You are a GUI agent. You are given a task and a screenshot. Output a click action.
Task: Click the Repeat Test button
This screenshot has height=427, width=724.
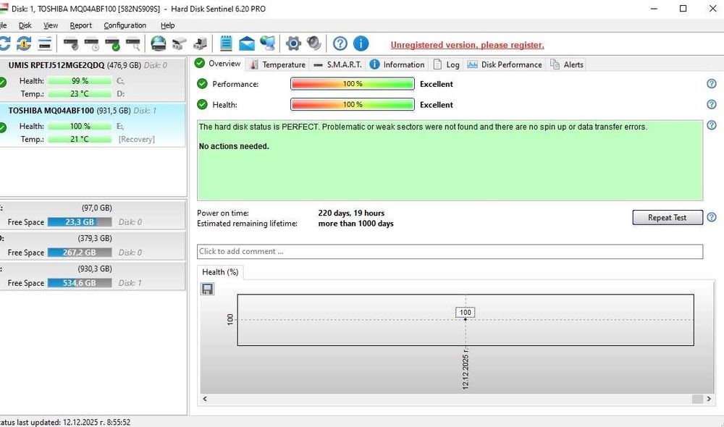point(668,217)
